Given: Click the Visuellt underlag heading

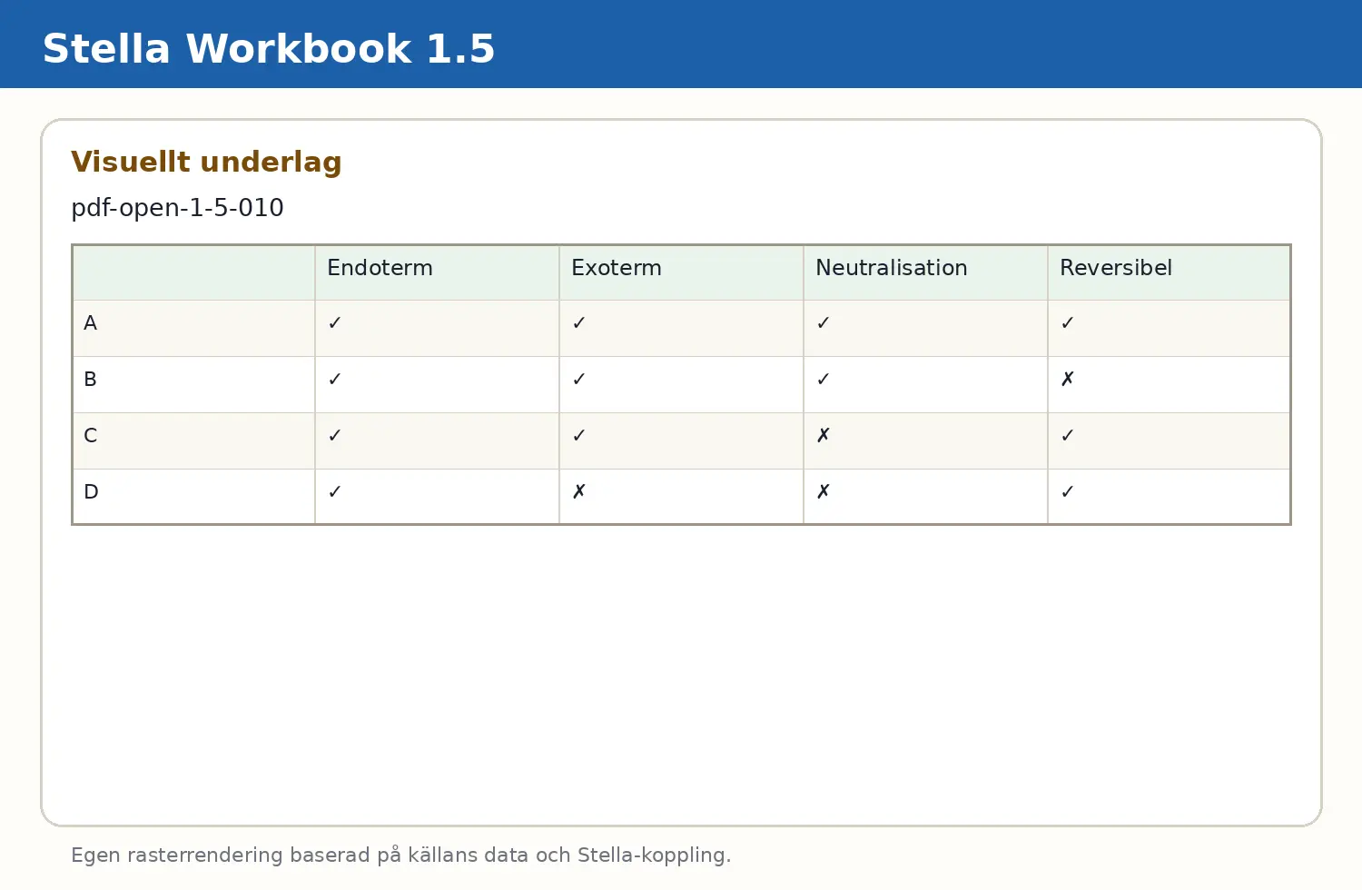Looking at the screenshot, I should pyautogui.click(x=206, y=162).
